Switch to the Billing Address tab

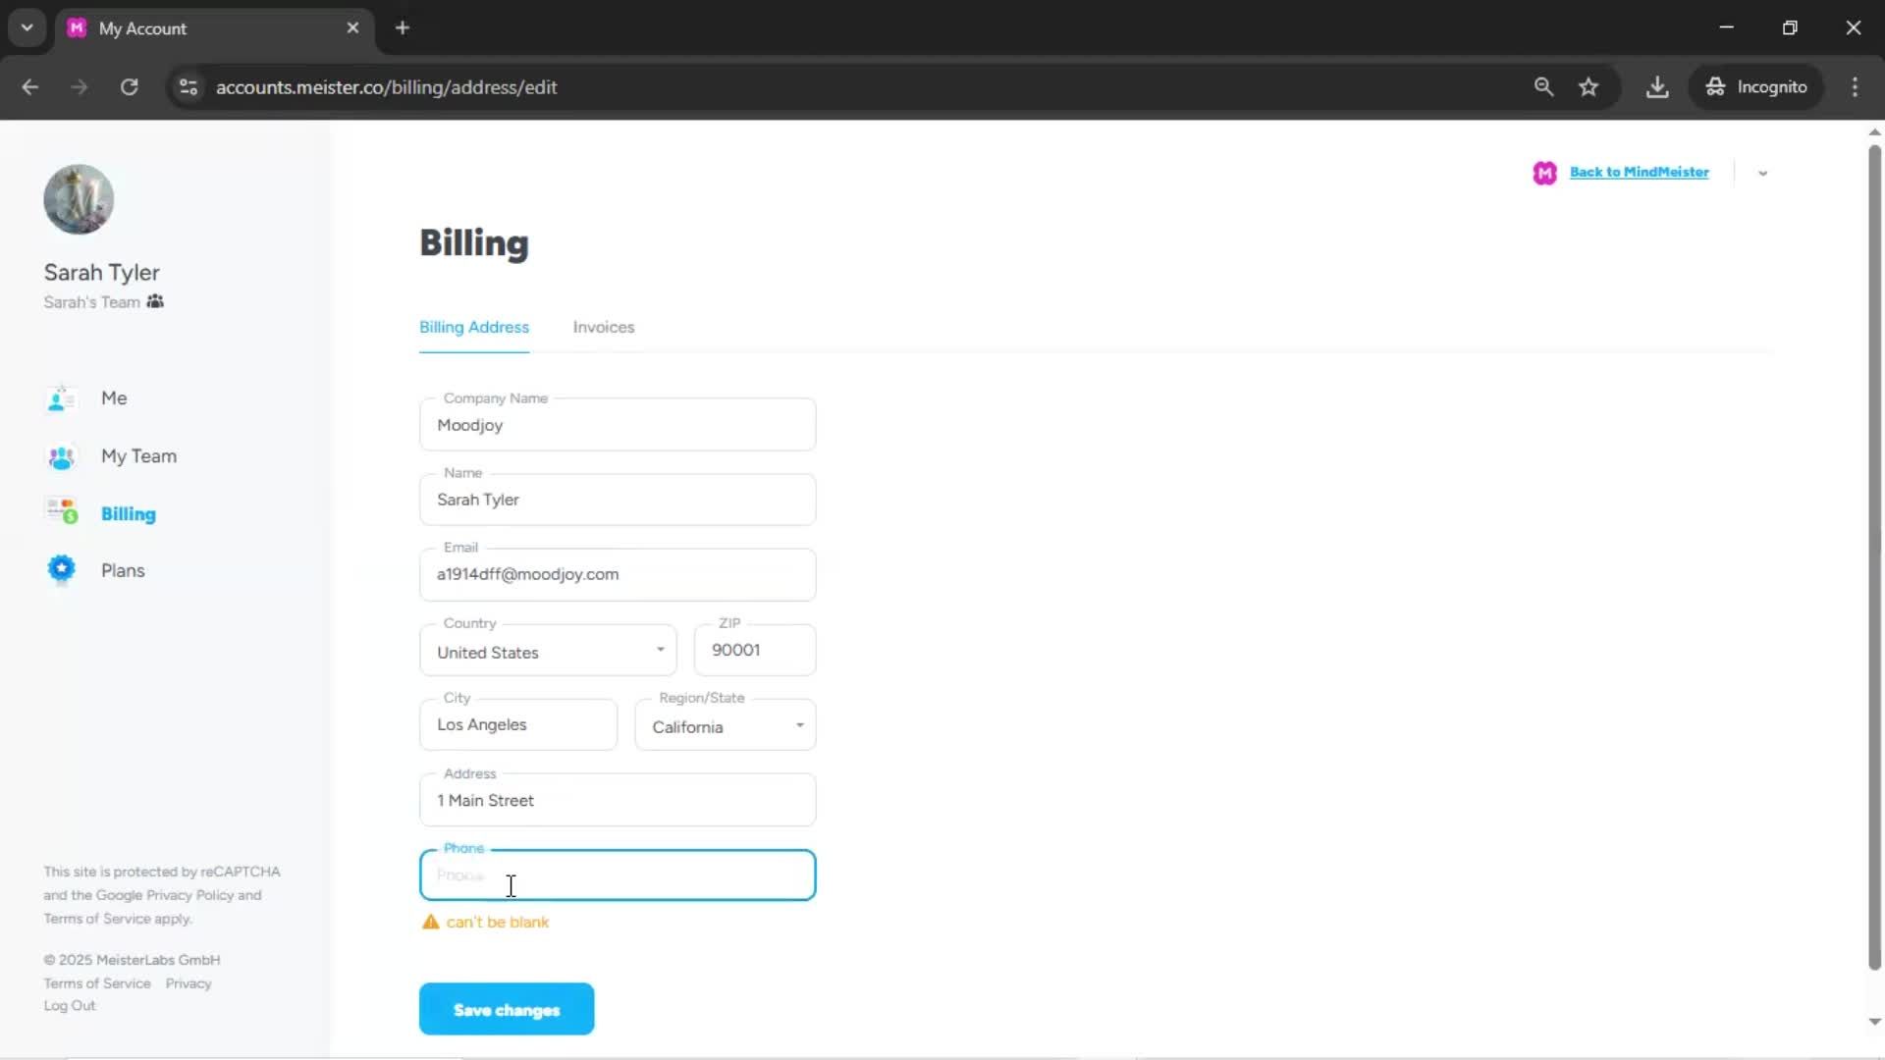(x=474, y=327)
